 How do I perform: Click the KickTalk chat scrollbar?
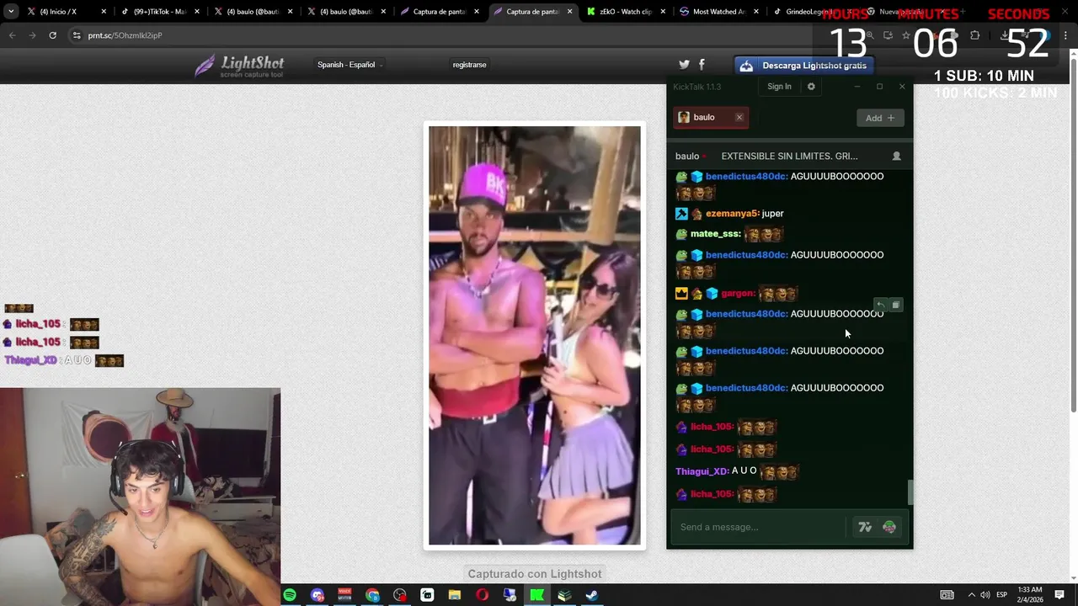coord(910,492)
